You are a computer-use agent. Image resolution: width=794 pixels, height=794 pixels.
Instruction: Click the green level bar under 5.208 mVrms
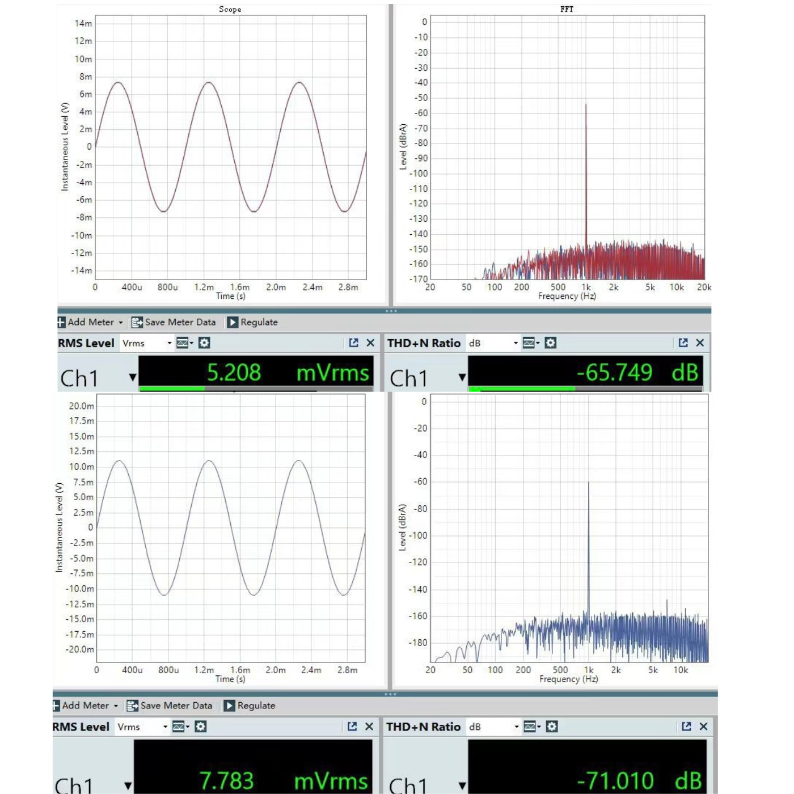172,388
